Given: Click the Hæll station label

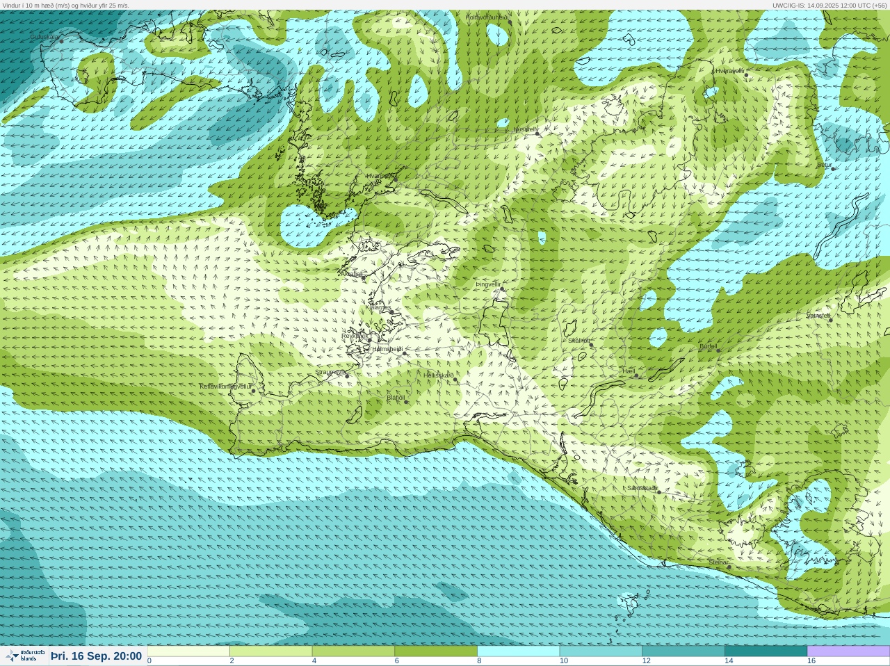Looking at the screenshot, I should point(629,371).
